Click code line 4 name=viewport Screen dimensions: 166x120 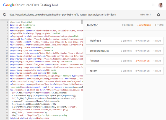point(46,31)
